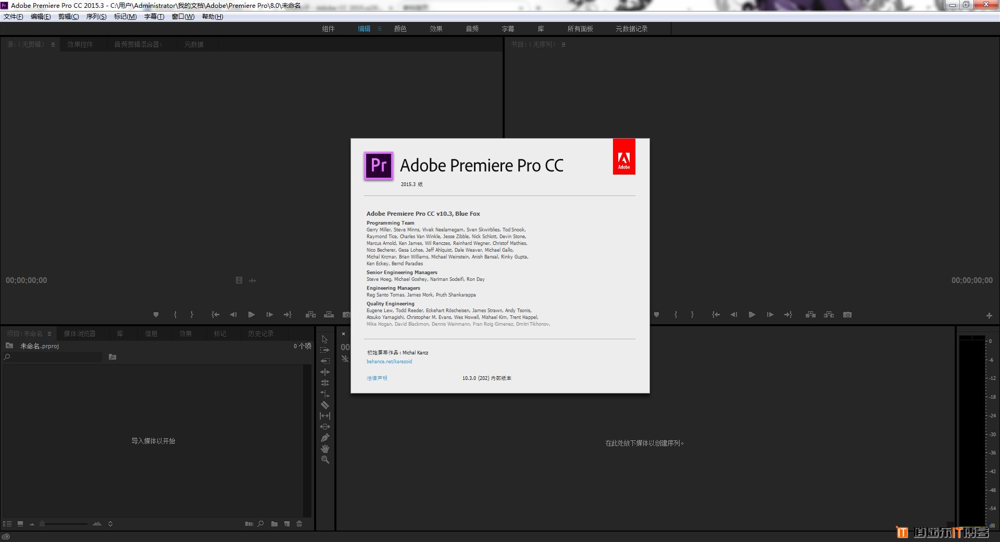1000x542 pixels.
Task: Step back one frame in Source monitor
Action: click(x=233, y=315)
